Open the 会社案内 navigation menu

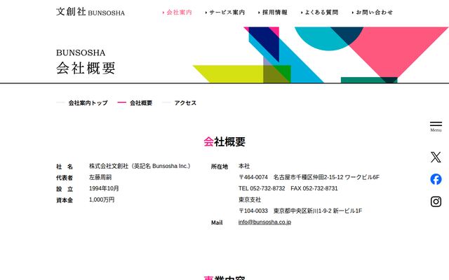177,13
